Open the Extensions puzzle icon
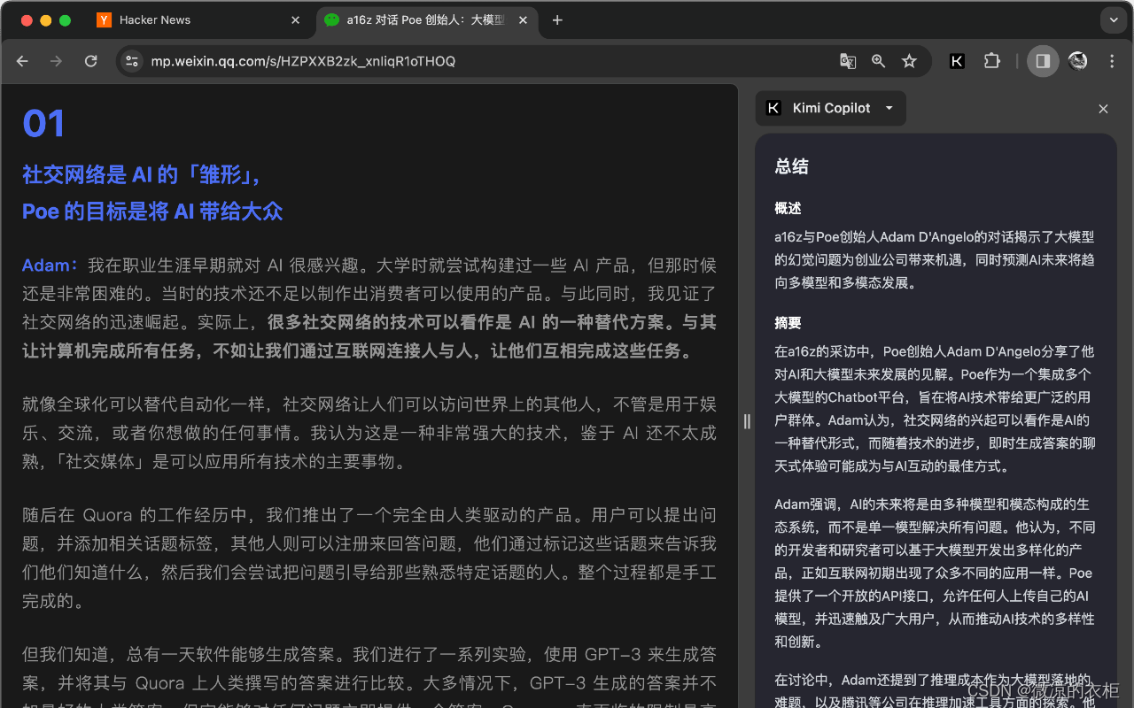1134x708 pixels. 992,61
